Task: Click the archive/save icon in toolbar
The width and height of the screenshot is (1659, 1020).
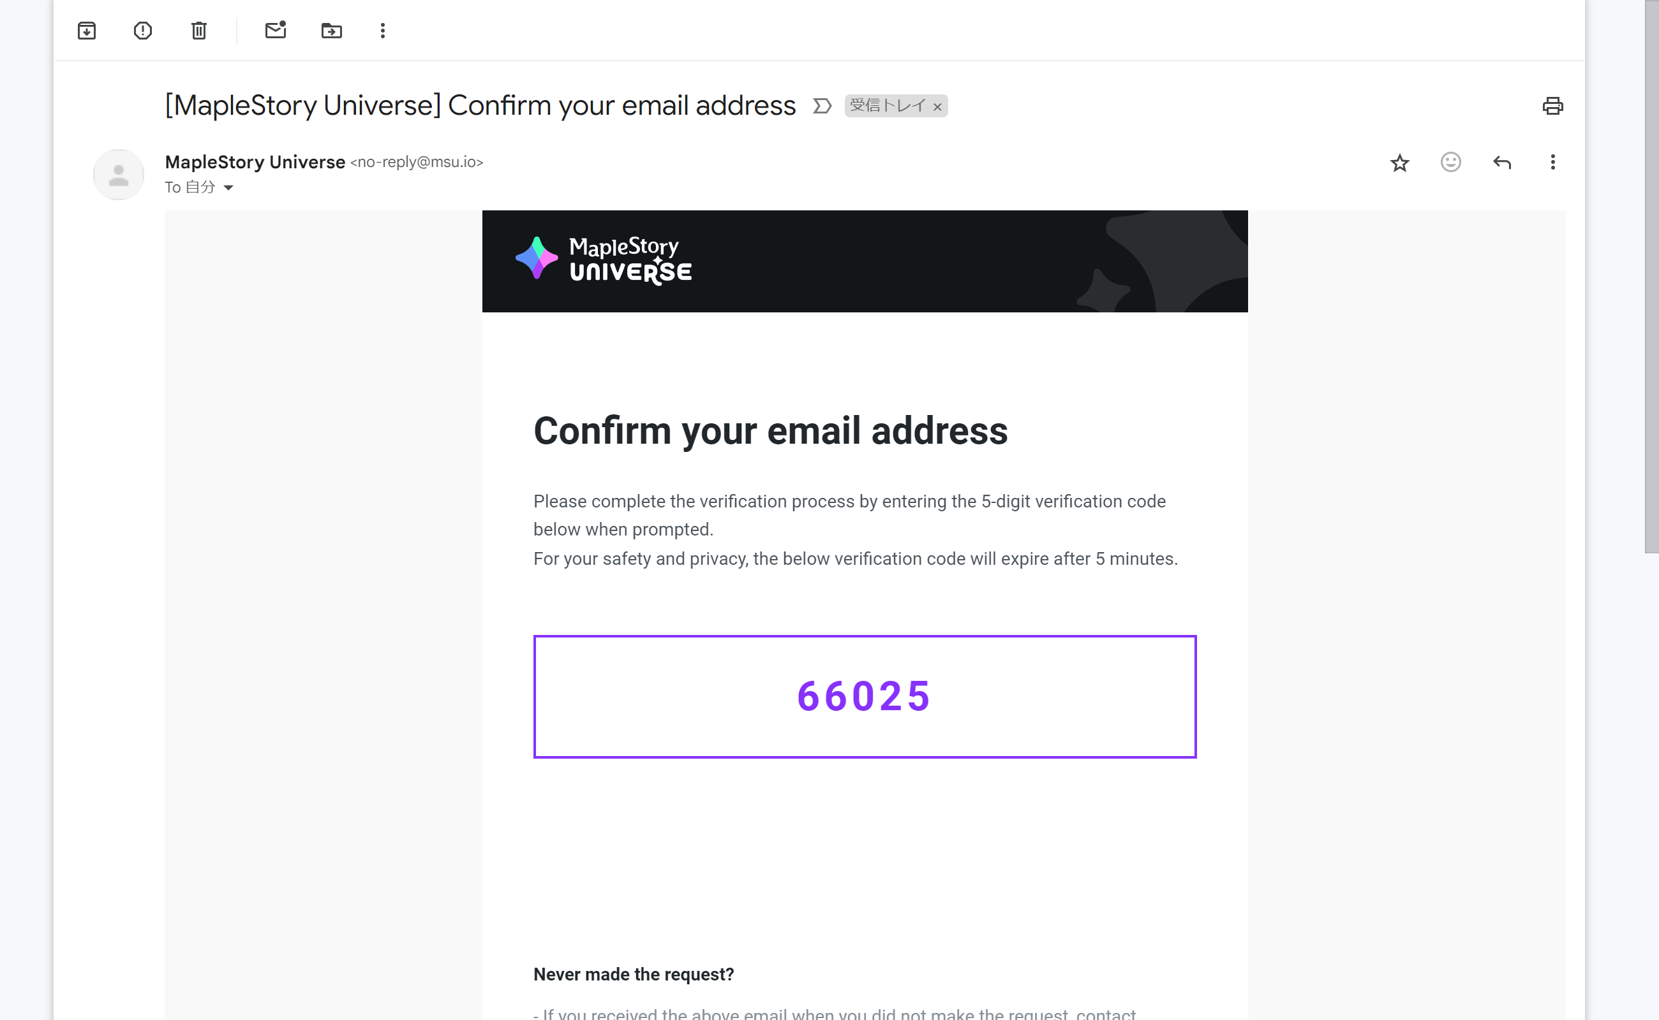Action: click(87, 29)
